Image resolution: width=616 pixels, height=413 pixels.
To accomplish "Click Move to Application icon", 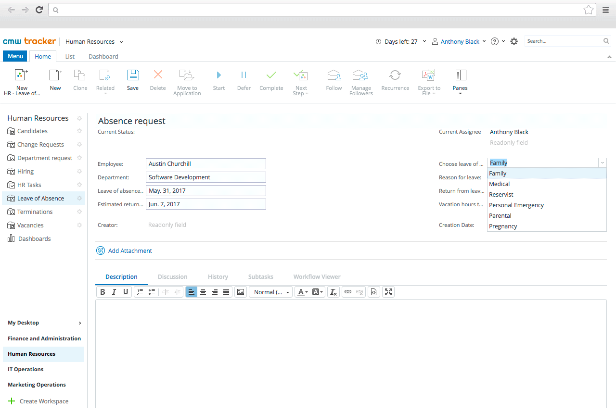I will (187, 75).
